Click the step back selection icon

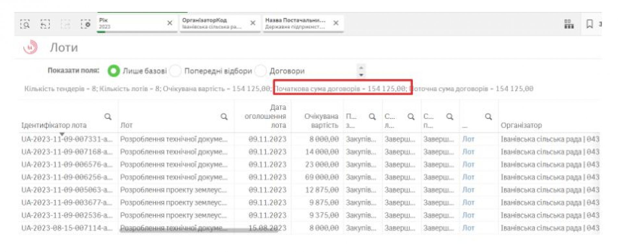tap(45, 24)
